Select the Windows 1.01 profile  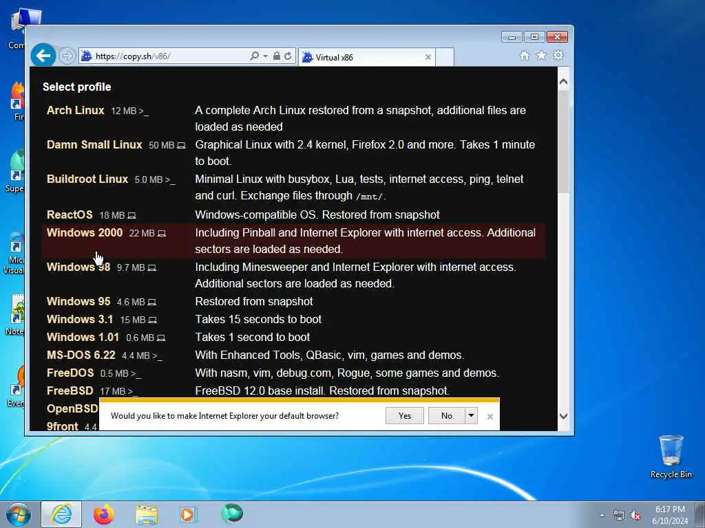(x=83, y=337)
